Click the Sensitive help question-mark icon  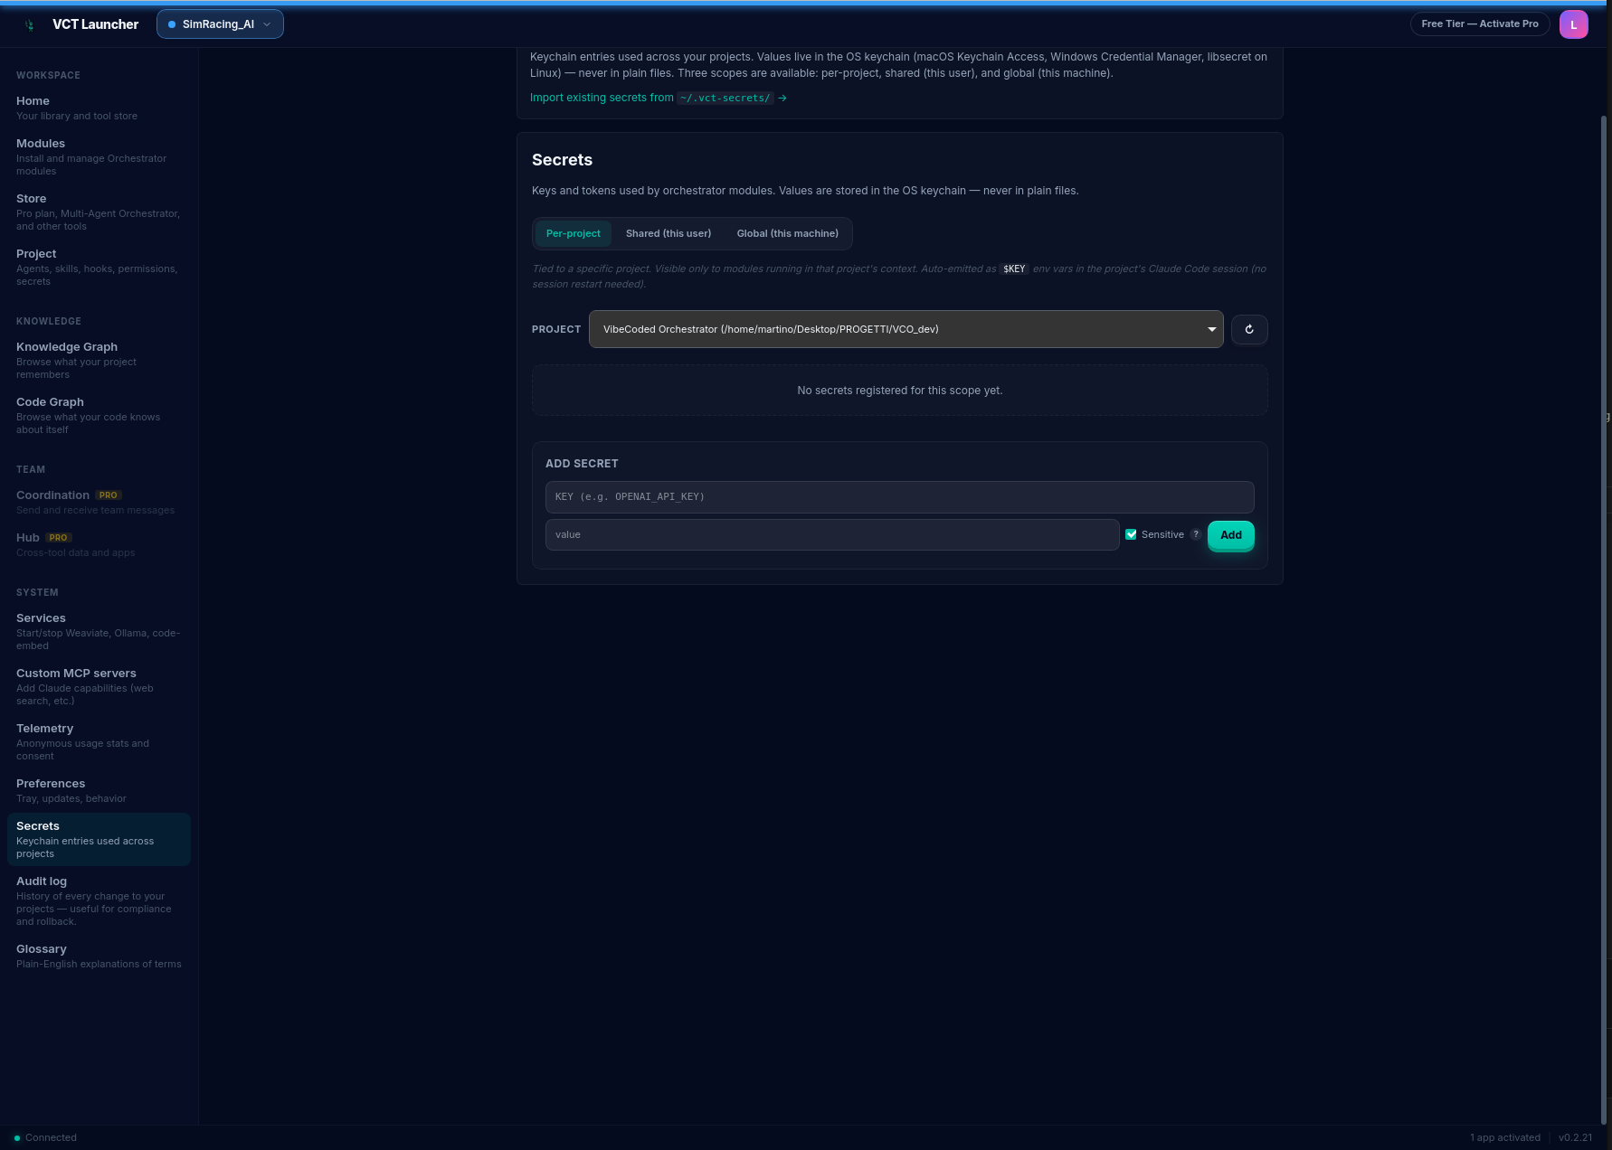(1196, 534)
